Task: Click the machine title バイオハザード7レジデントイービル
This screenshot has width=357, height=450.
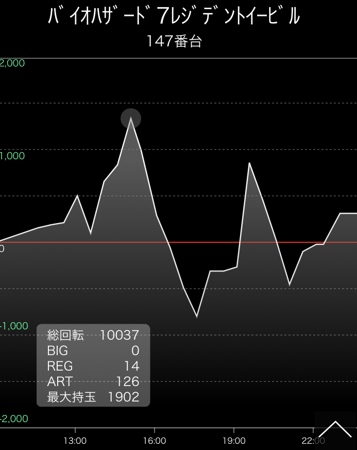Action: 174,16
